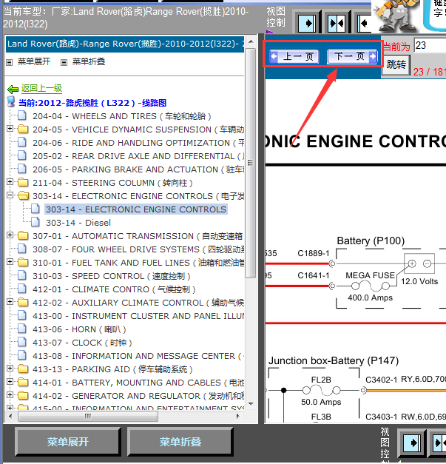Click the top view-control converging arrows icon
The image size is (446, 464).
pyautogui.click(x=337, y=22)
